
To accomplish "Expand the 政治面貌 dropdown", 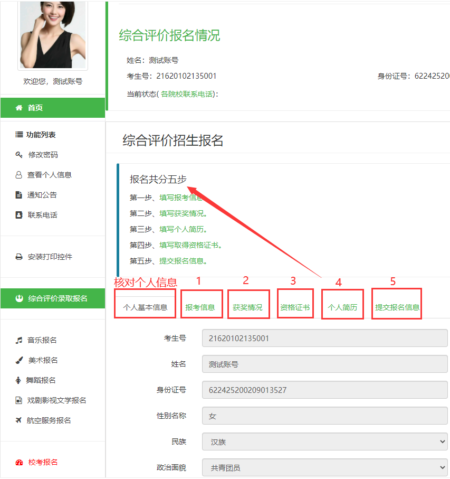I will coord(324,467).
